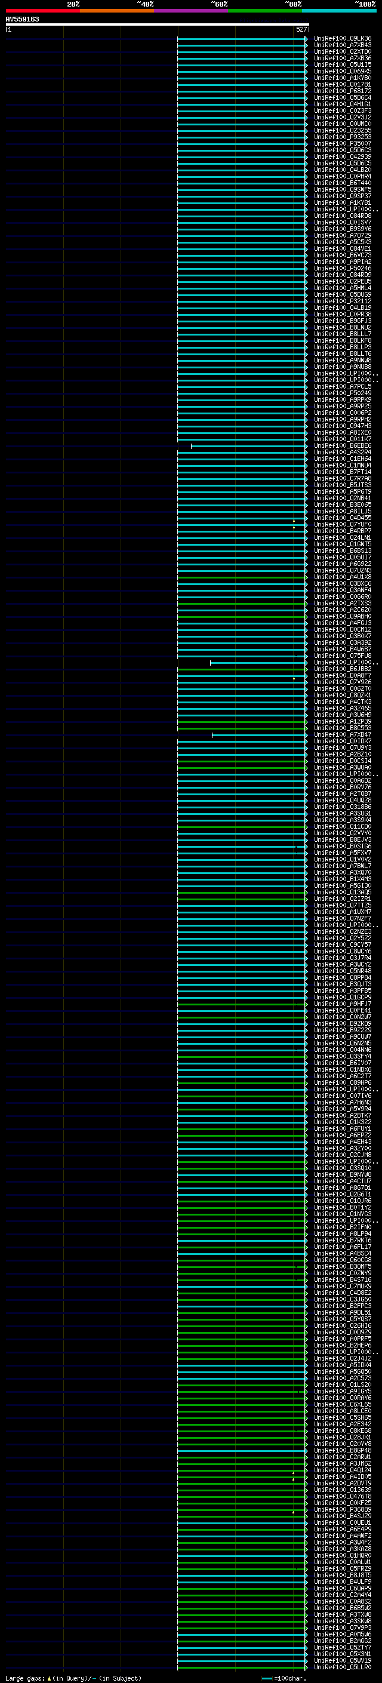Screen dimensions: 382x1683
Task: Select the UniRef100_Q9ABH0 label
Action: (343, 617)
